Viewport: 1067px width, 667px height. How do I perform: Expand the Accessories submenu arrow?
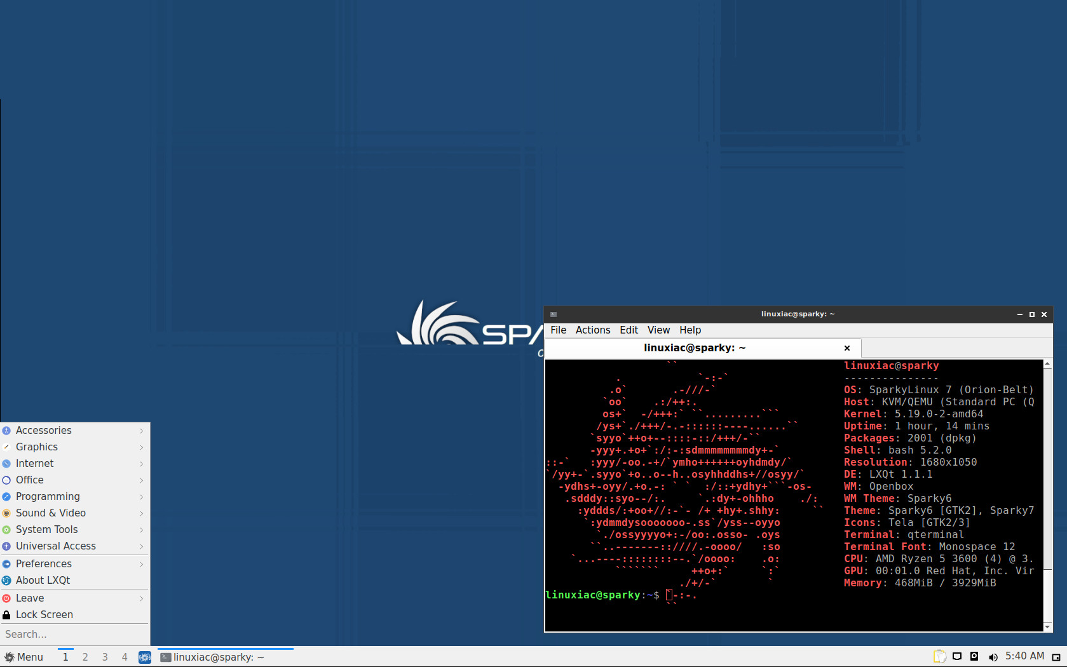click(x=142, y=431)
